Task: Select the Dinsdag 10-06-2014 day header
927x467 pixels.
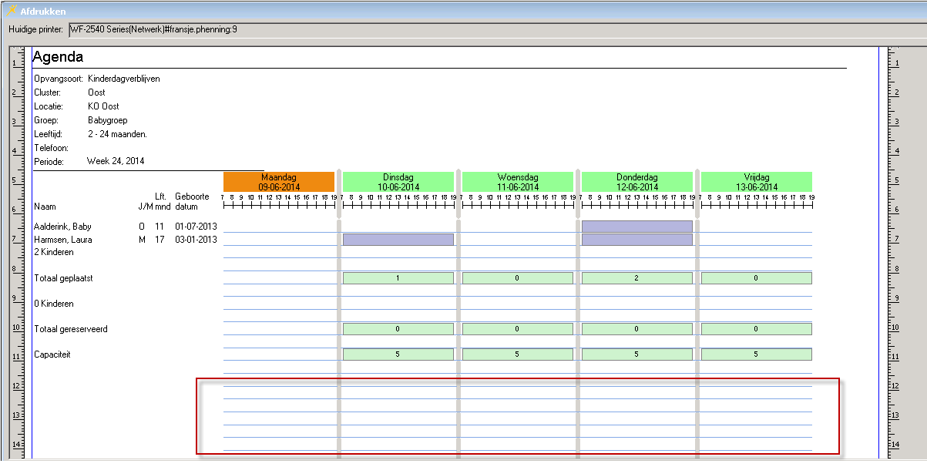Action: (398, 182)
